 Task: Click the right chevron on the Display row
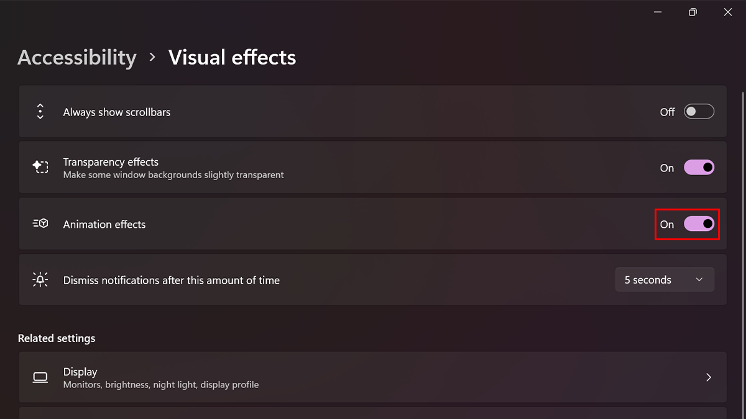point(709,377)
